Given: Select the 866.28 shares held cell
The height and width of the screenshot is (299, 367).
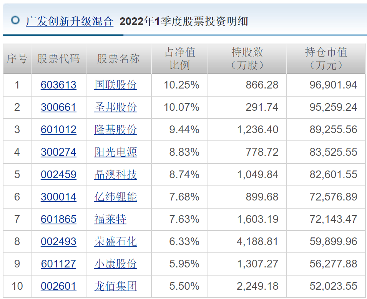Looking at the screenshot, I should 247,85.
